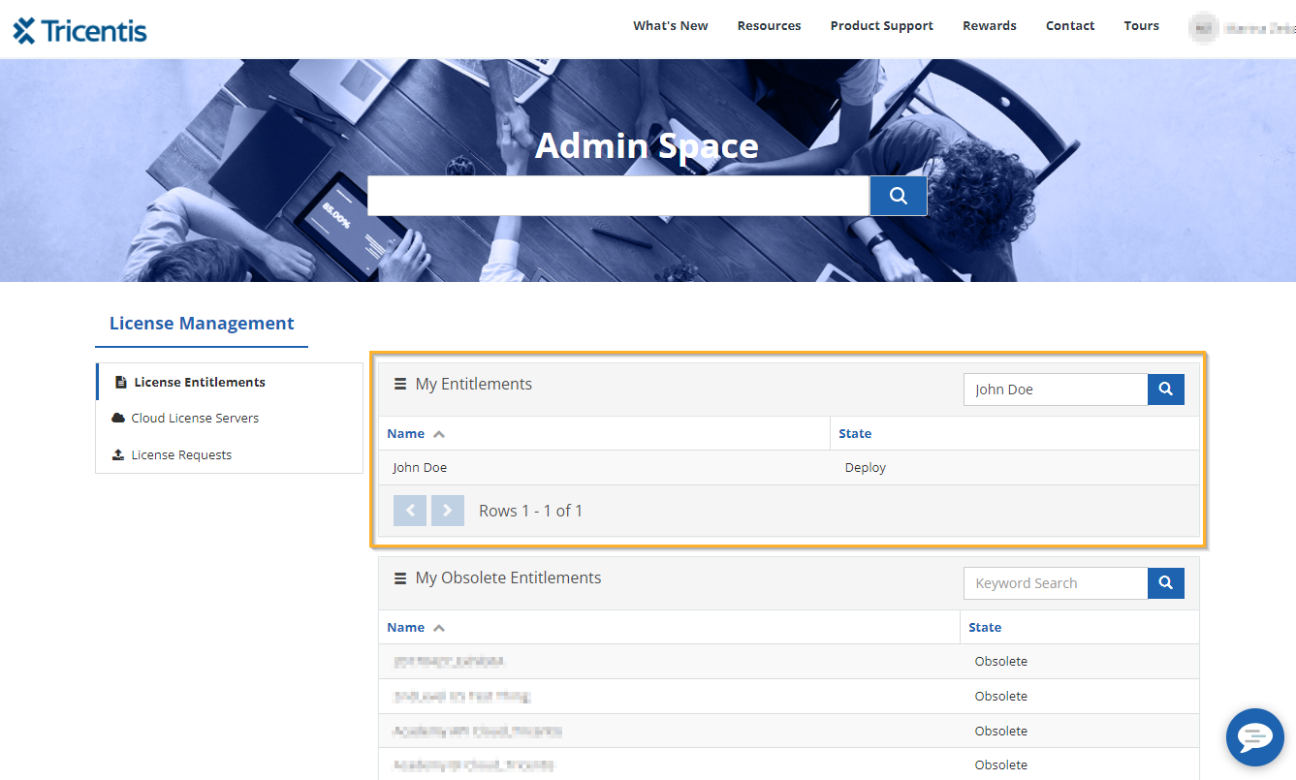Sort My Obsolete Entitlements by Name column

406,628
